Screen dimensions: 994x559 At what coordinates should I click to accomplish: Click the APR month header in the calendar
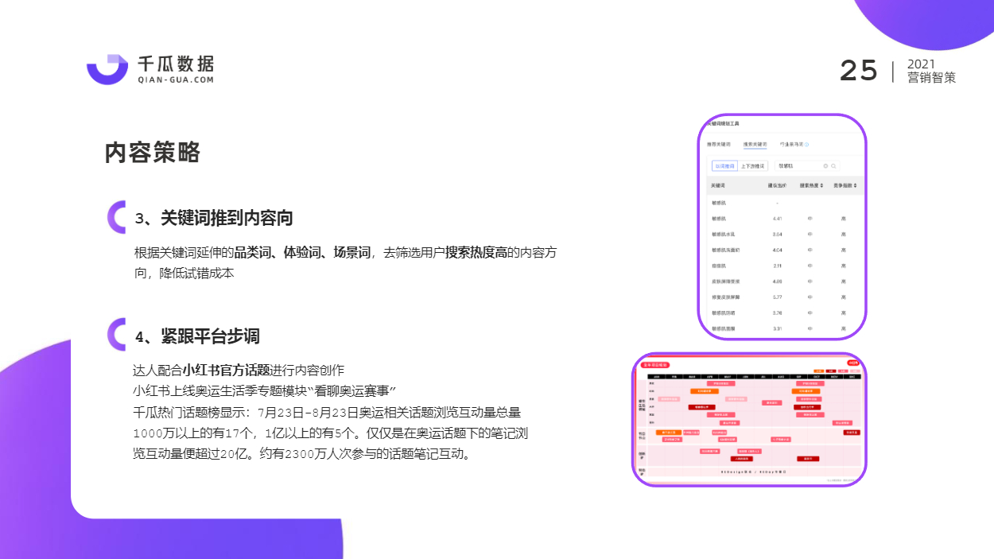coord(710,377)
